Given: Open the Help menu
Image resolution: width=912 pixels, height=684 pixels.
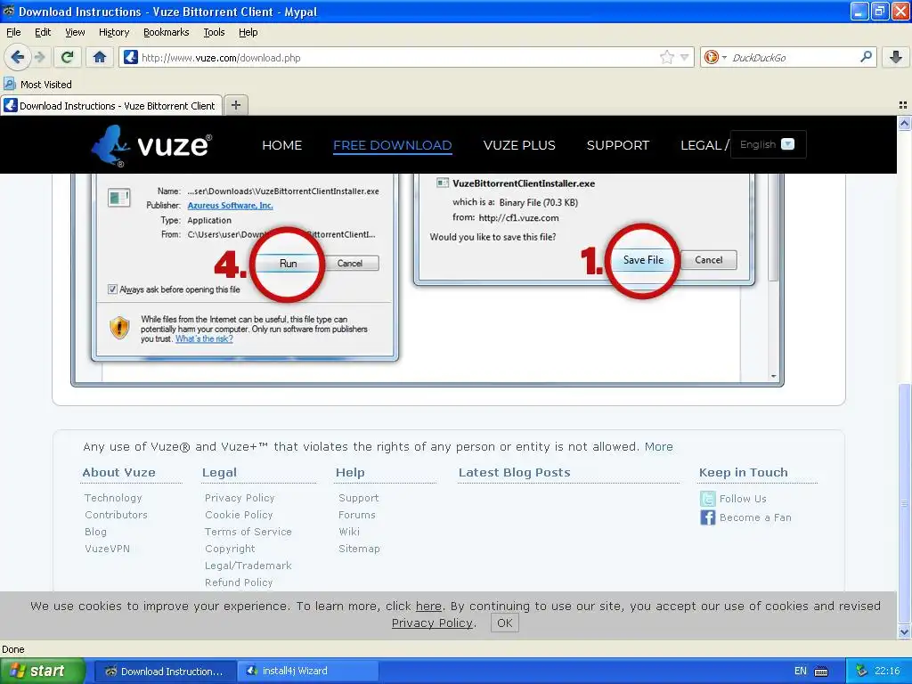Looking at the screenshot, I should pyautogui.click(x=248, y=32).
